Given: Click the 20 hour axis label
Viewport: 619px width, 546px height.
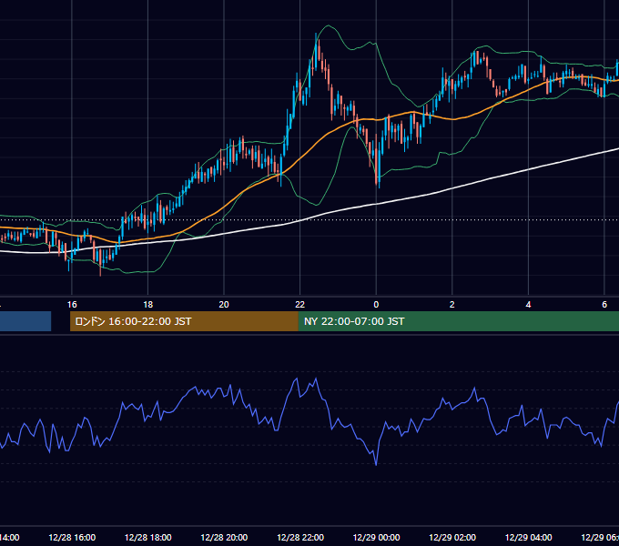Looking at the screenshot, I should pyautogui.click(x=224, y=305).
